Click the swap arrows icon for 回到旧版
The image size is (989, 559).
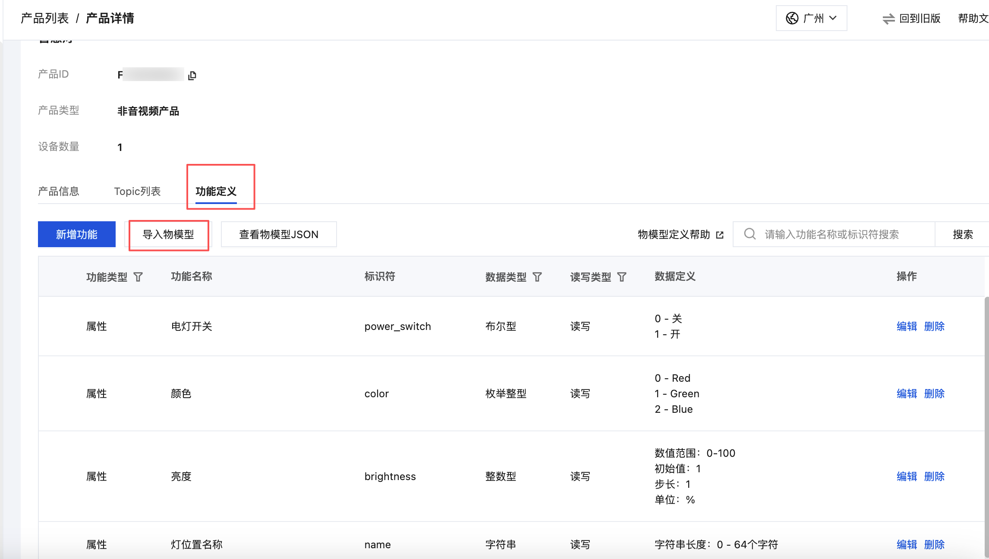(x=888, y=19)
